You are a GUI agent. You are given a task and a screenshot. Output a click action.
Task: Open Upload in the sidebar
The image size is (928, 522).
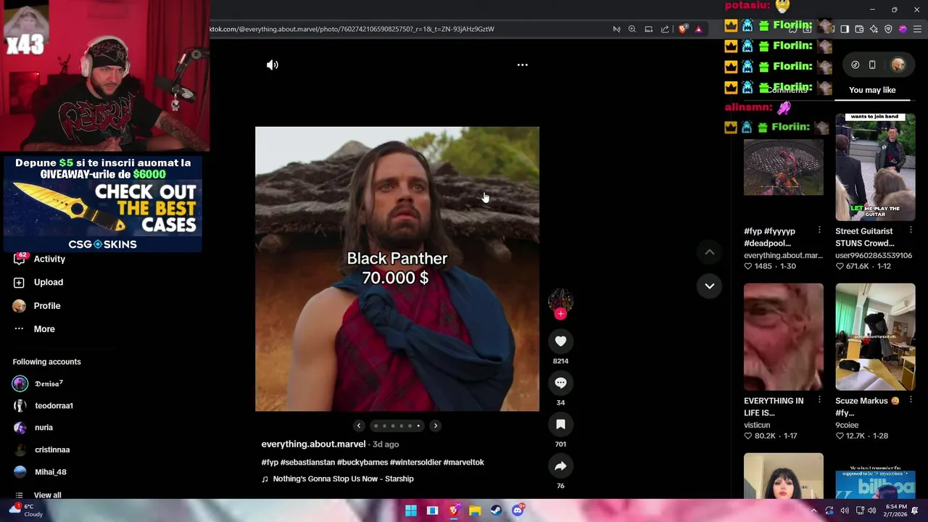point(49,282)
